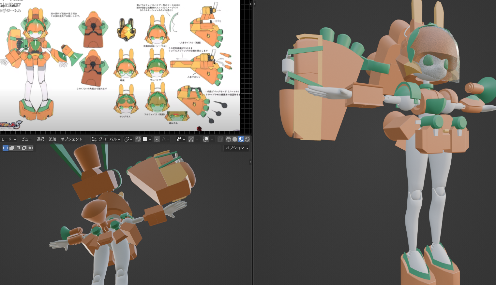The width and height of the screenshot is (496, 285).
Task: Switch to rendered shading mode
Action: click(x=247, y=139)
